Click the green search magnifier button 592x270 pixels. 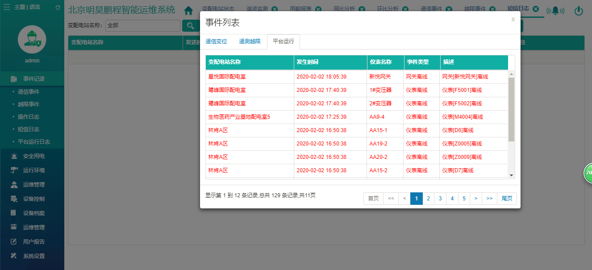click(x=191, y=25)
